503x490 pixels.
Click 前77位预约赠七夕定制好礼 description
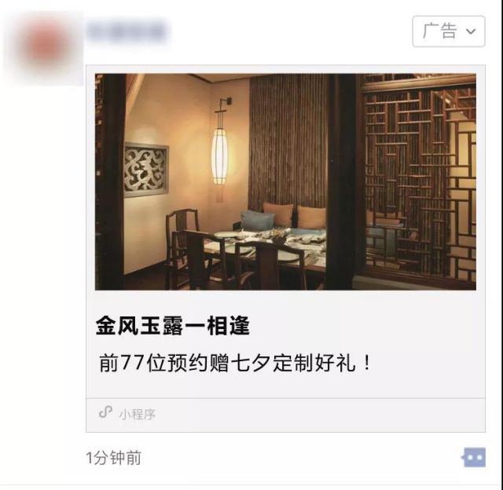[x=235, y=364]
